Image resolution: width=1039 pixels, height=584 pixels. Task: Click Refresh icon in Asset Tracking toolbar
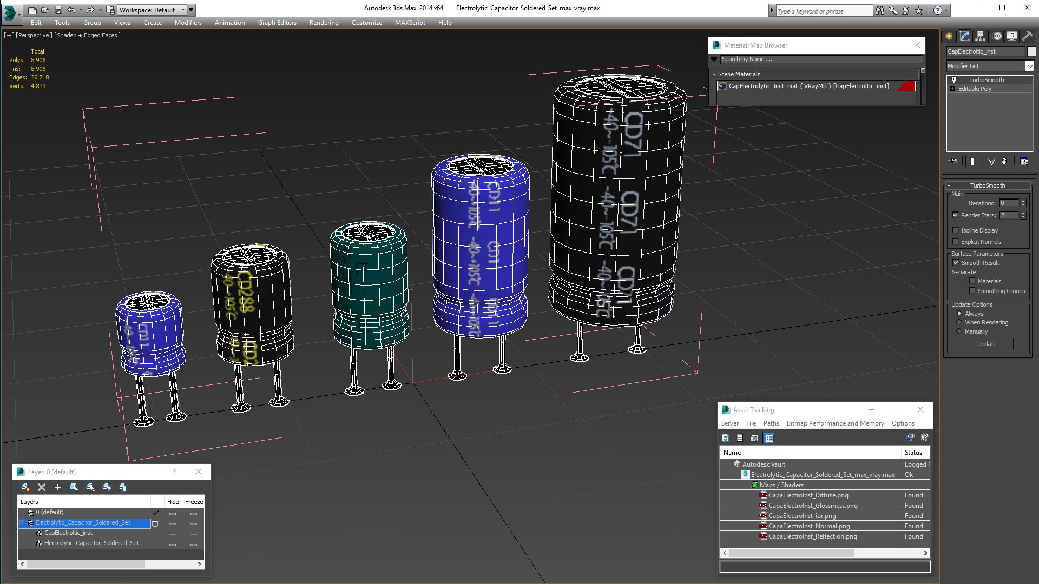tap(726, 438)
